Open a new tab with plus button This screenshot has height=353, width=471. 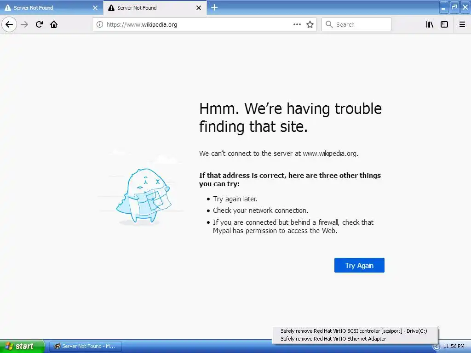pos(214,7)
